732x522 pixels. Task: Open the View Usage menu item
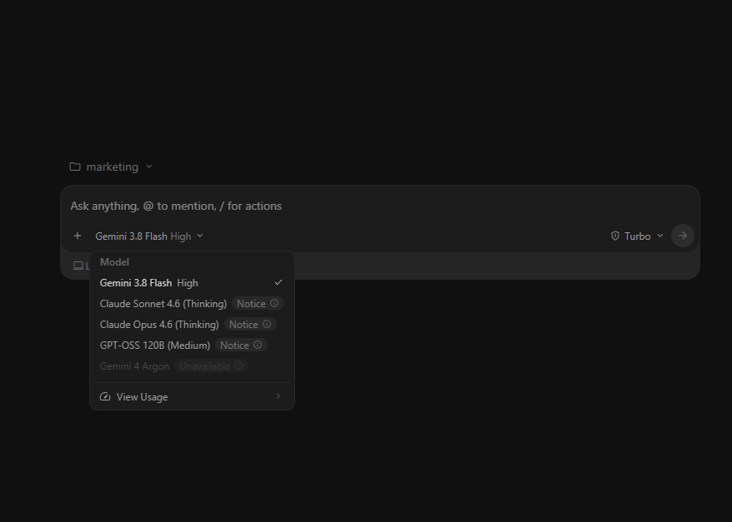(x=192, y=396)
